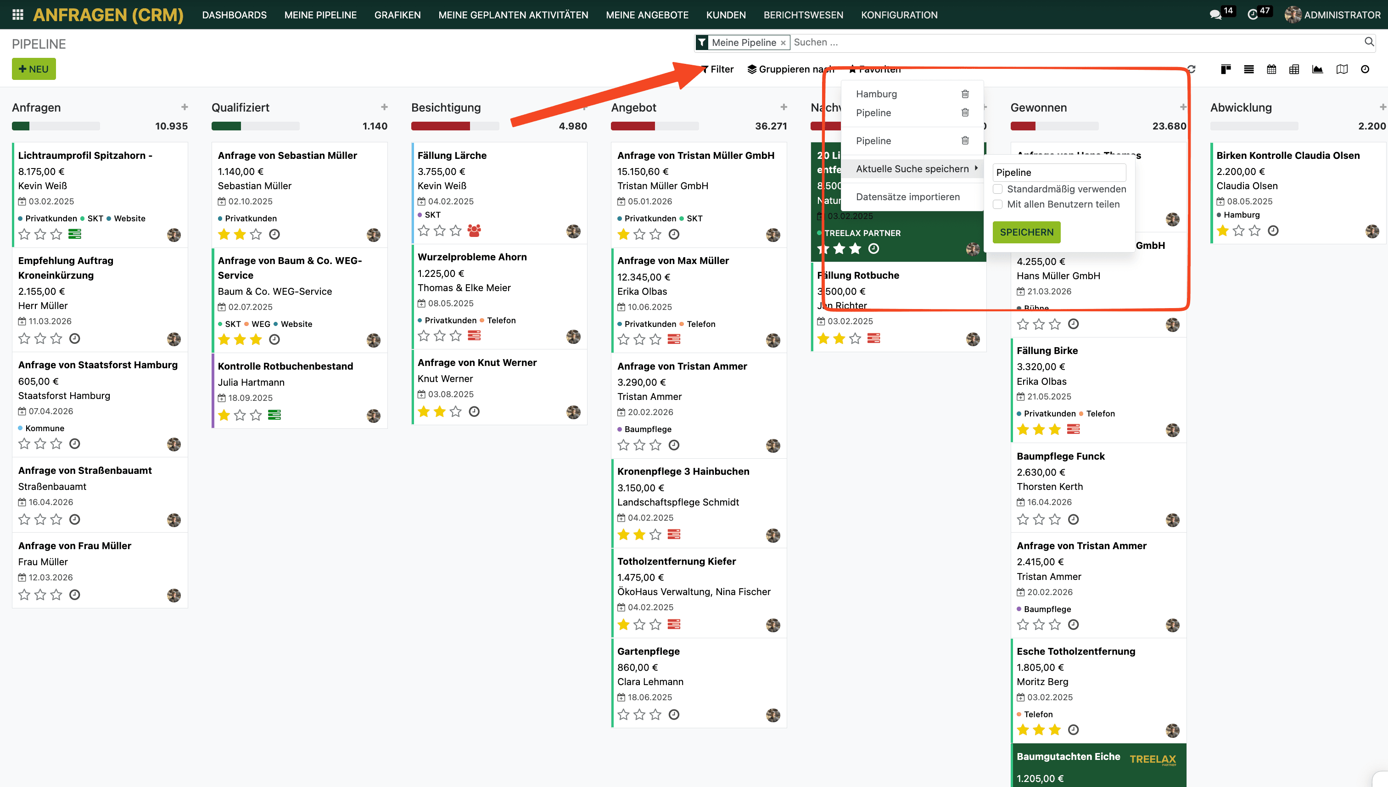Image resolution: width=1388 pixels, height=787 pixels.
Task: Click the green Speichern button
Action: coord(1026,232)
